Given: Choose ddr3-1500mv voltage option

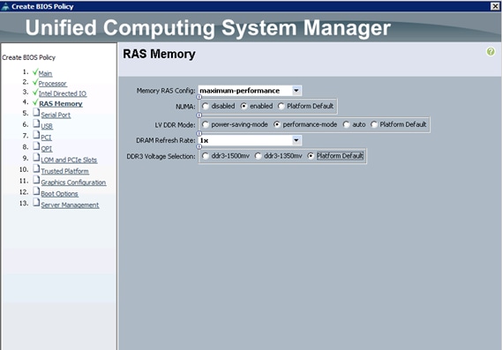Looking at the screenshot, I should click(x=206, y=156).
